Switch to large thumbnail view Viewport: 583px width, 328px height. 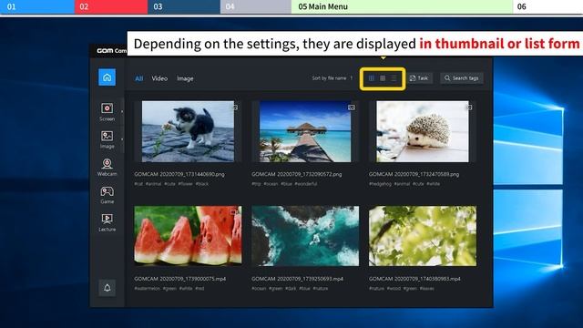pos(383,78)
